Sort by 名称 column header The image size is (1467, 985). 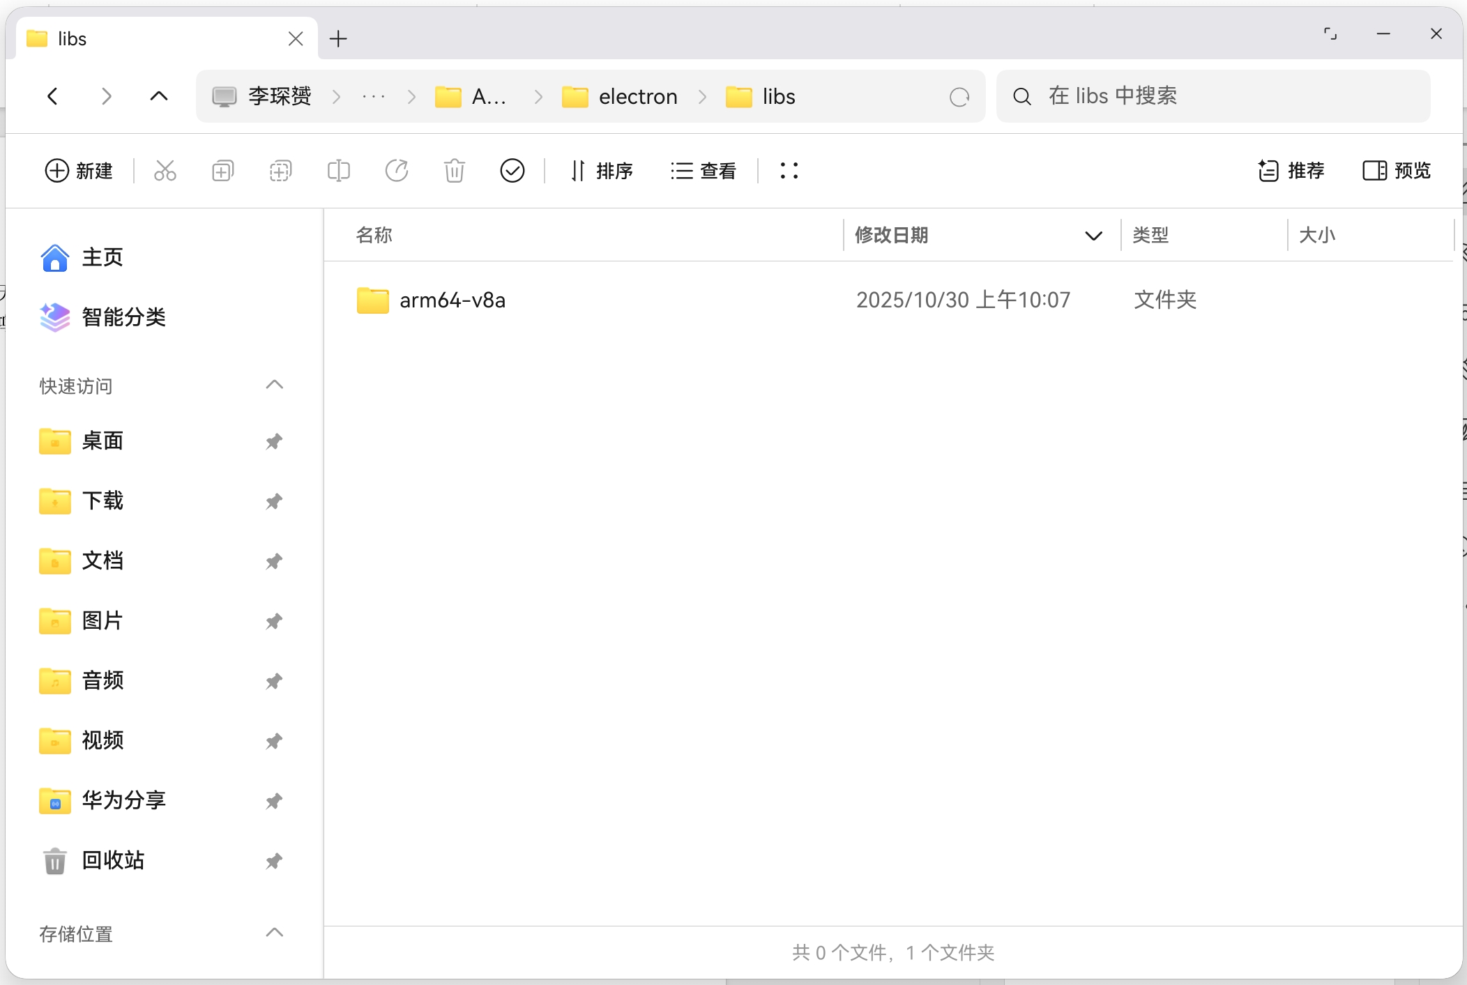tap(374, 236)
